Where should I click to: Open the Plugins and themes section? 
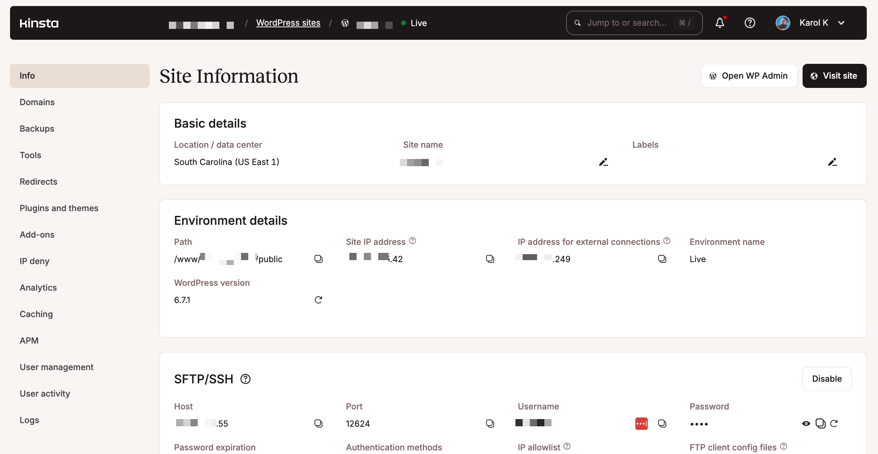59,208
